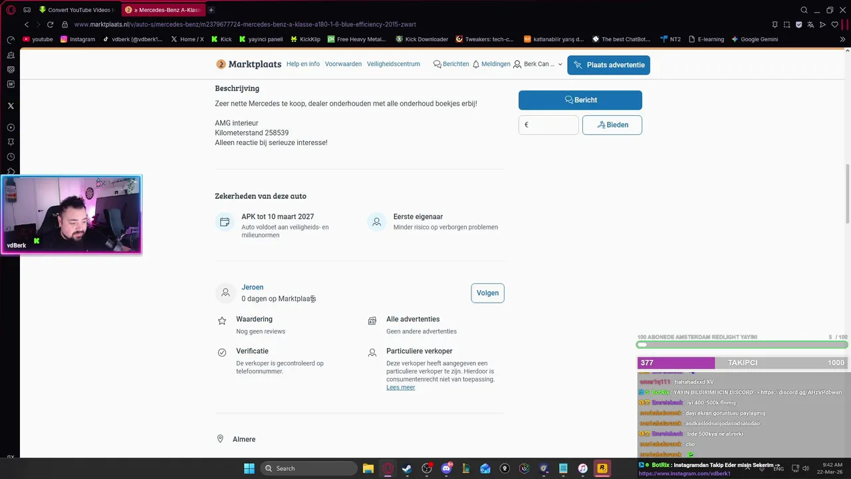Click the ad blocker shield icon
The image size is (851, 479).
tap(798, 25)
